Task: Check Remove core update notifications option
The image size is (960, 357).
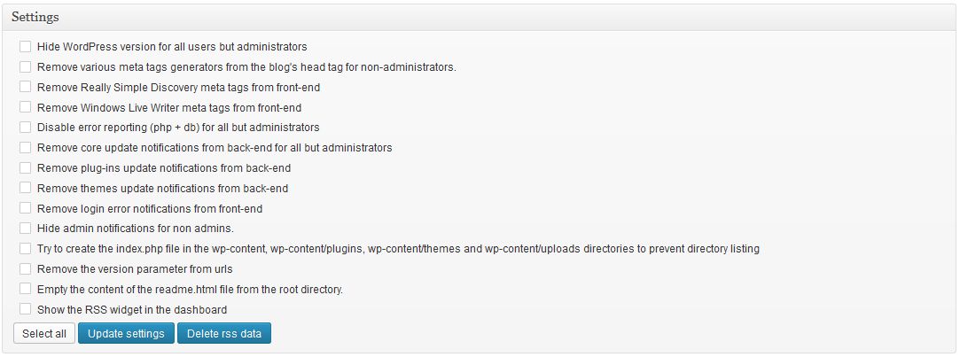Action: click(x=25, y=147)
